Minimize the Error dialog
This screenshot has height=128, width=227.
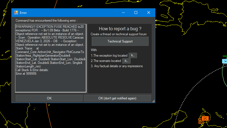tap(123, 12)
